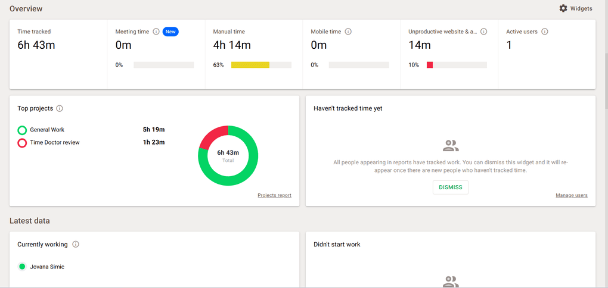608x288 pixels.
Task: Click the Active users info icon
Action: point(544,32)
